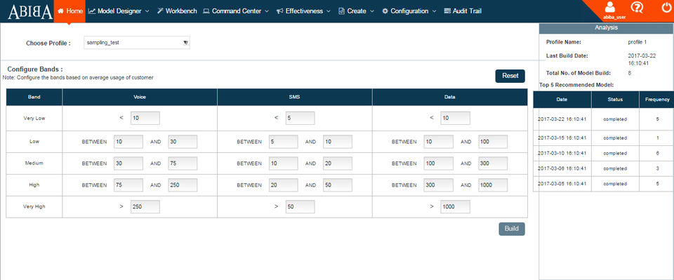
Task: Select the 2017-03-06 16:10:41 model row
Action: tap(604, 168)
